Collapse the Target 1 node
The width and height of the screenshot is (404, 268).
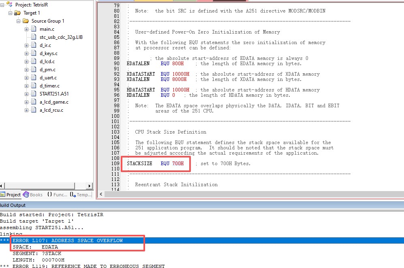[11, 13]
